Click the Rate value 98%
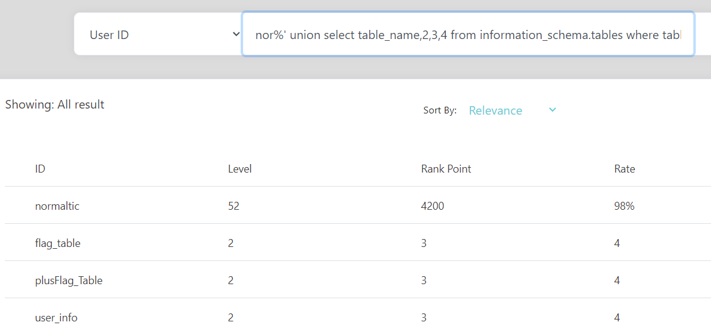The width and height of the screenshot is (711, 336). pos(624,206)
